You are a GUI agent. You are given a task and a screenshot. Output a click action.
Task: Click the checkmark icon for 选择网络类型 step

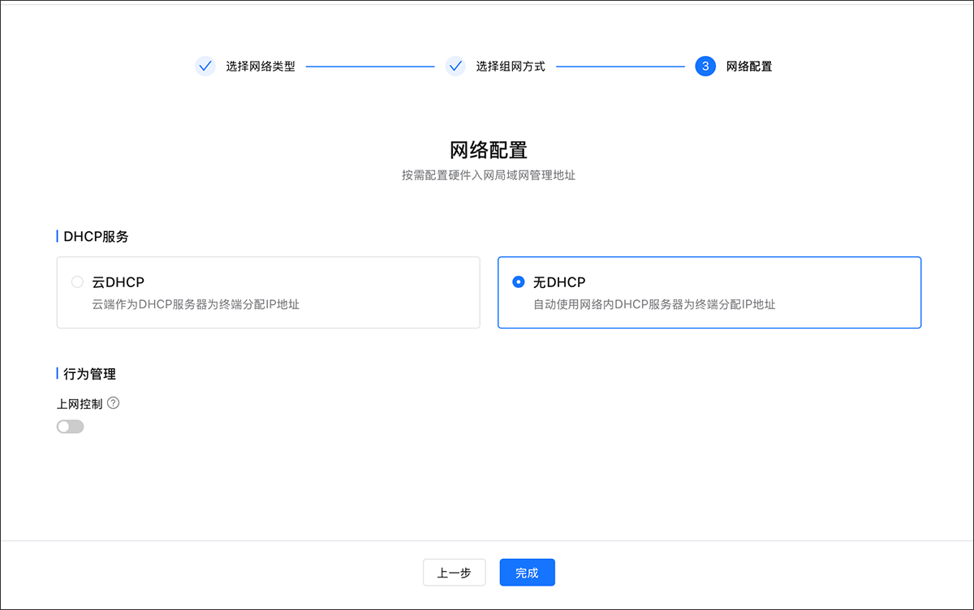click(205, 67)
